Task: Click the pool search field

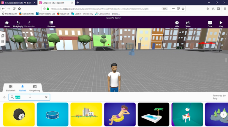Action: tap(29, 97)
